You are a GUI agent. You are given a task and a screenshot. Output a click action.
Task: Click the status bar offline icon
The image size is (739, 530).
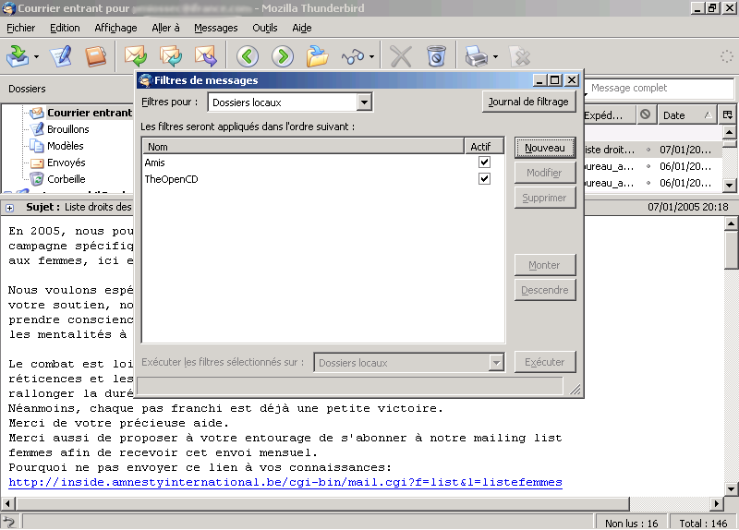[x=10, y=522]
